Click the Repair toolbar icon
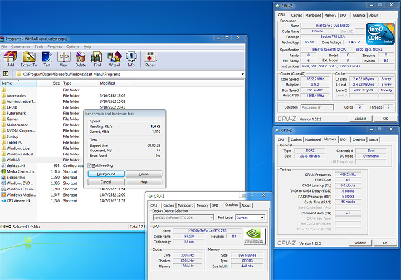Viewport: 401px width, 280px height. 150,59
